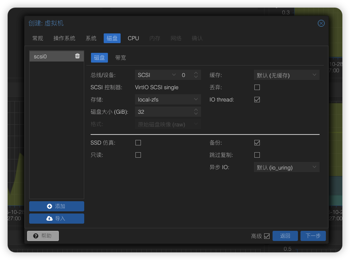
Task: Close the 创建: 虚拟机 dialog
Action: click(321, 23)
